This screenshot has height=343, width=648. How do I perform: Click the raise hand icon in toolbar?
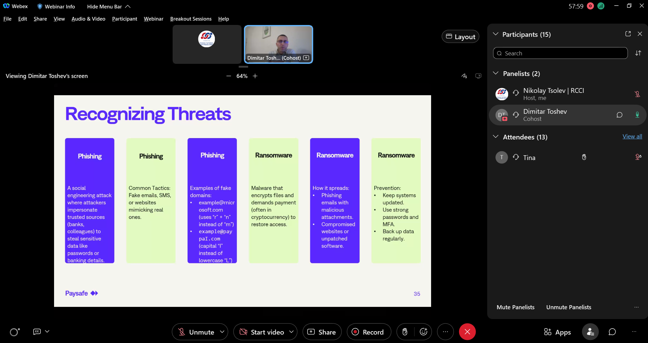pyautogui.click(x=405, y=332)
